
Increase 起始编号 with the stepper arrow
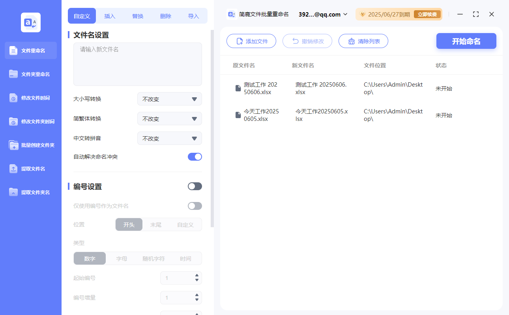(x=197, y=276)
